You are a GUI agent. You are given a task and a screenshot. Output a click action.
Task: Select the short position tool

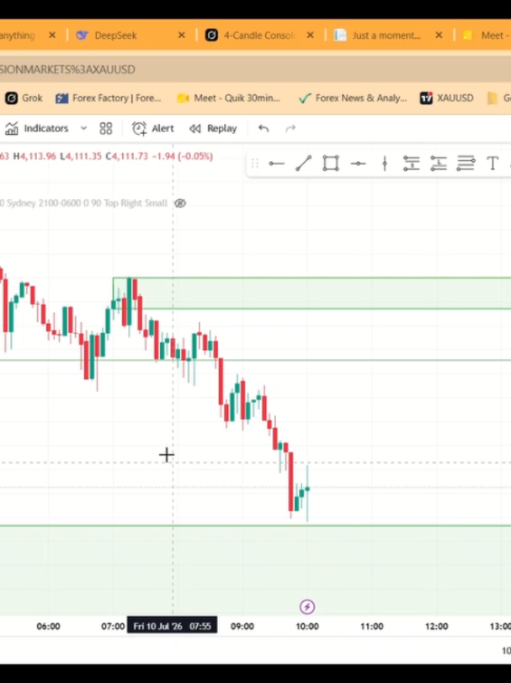coord(412,164)
